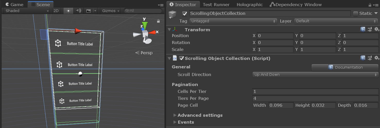Toggle scene lighting sun icon
The height and width of the screenshot is (128, 380).
(x=68, y=11)
